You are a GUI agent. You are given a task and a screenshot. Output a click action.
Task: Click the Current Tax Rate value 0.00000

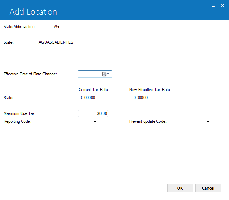click(88, 98)
